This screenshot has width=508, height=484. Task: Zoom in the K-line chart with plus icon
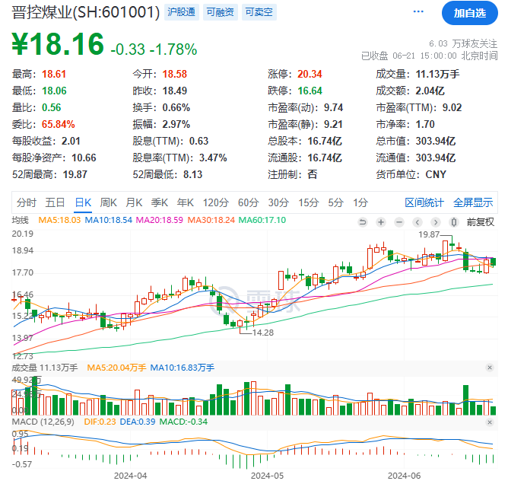pos(381,222)
